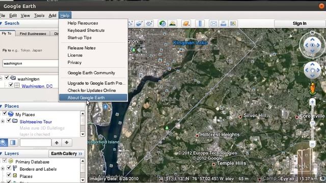
Task: Open the Edit menu
Action: [13, 15]
